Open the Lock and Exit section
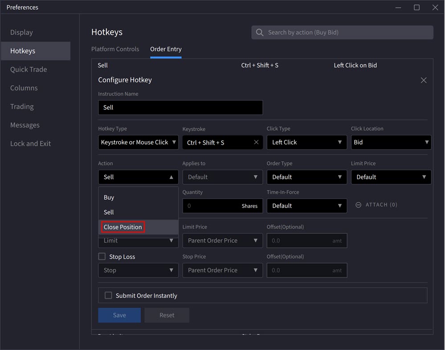Image resolution: width=445 pixels, height=350 pixels. (x=30, y=143)
